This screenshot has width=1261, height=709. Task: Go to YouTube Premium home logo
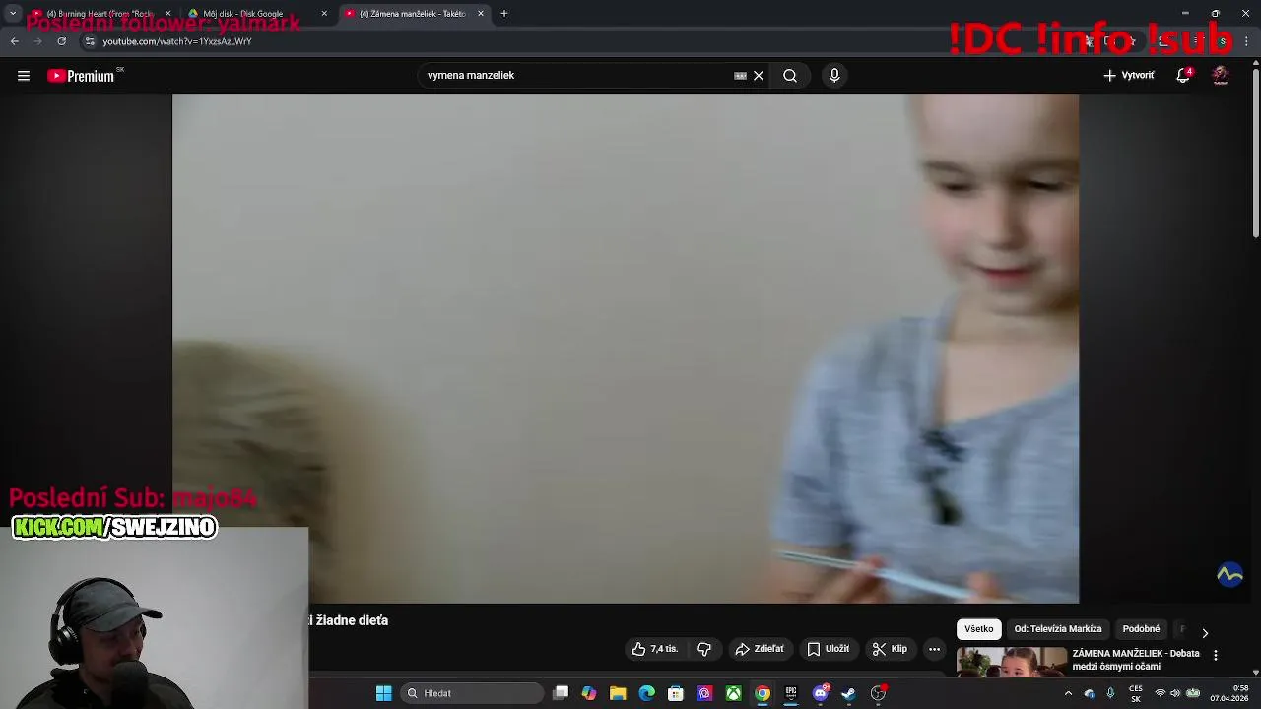[x=82, y=76]
